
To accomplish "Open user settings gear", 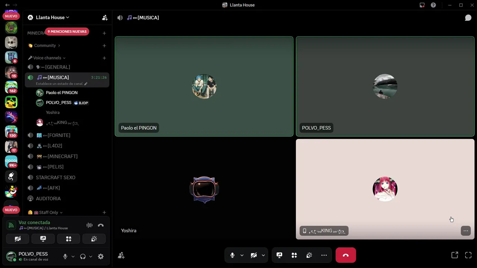I will pos(101,256).
